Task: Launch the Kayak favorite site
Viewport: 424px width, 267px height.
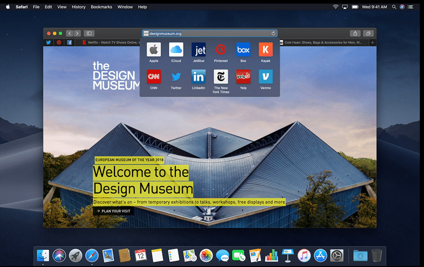Action: pyautogui.click(x=265, y=50)
